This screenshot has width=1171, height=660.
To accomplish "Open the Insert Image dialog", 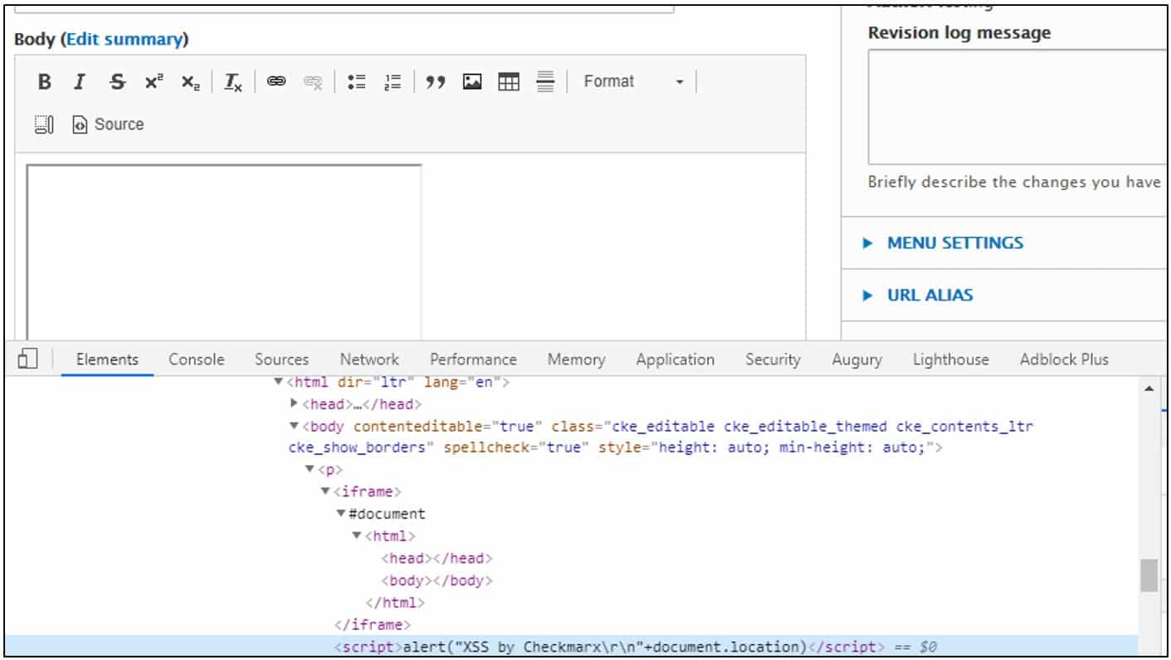I will click(x=472, y=81).
